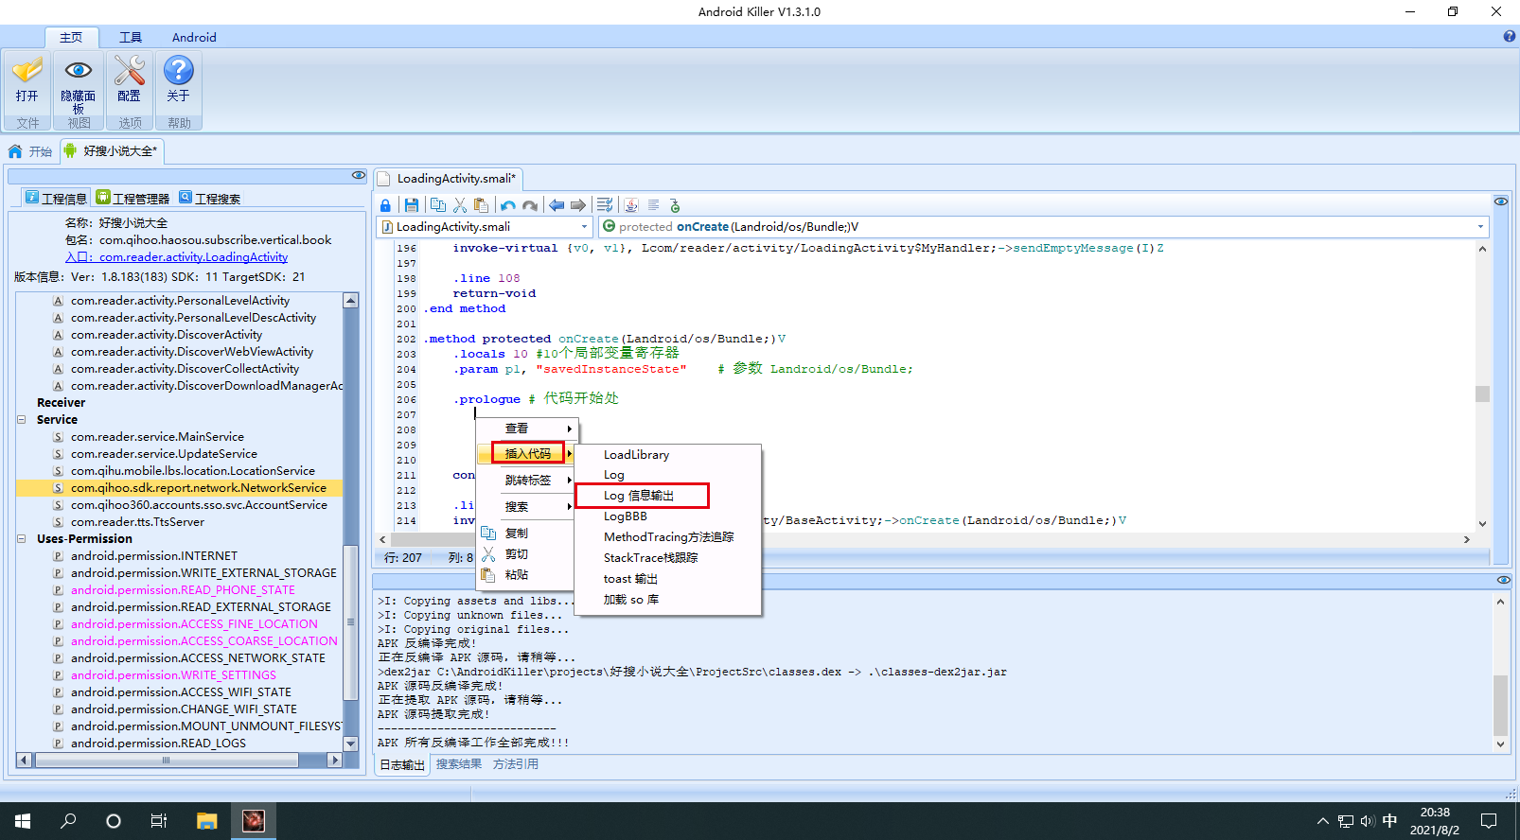Switch to the Android ribbon tab

[194, 38]
